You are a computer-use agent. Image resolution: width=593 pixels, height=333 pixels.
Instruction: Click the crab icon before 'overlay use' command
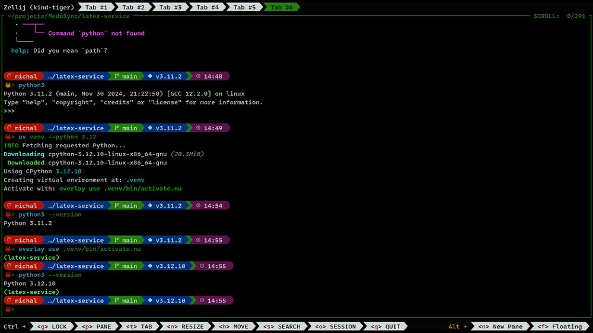coord(8,248)
